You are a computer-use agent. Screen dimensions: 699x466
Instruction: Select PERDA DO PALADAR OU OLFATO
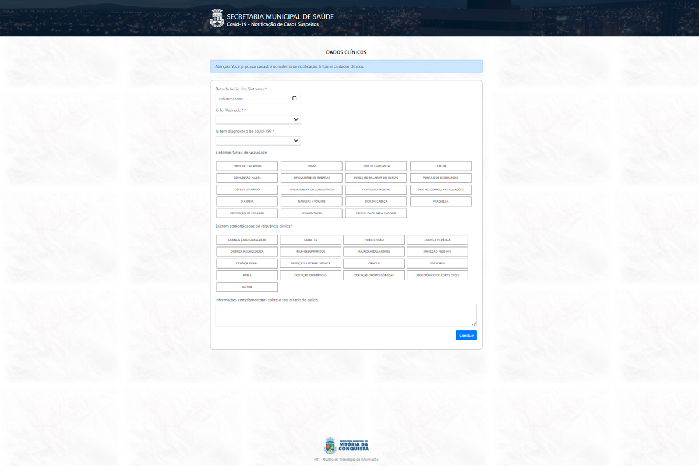pyautogui.click(x=376, y=178)
